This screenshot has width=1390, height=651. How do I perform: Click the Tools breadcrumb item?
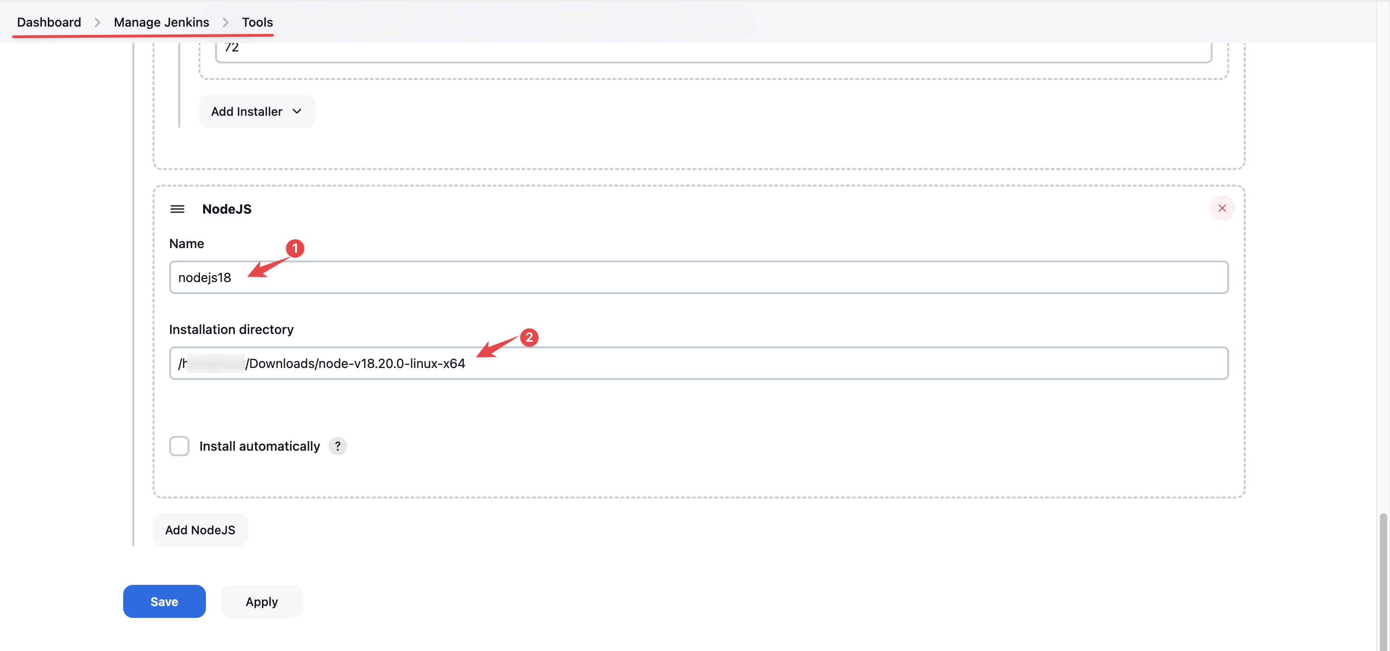[257, 21]
